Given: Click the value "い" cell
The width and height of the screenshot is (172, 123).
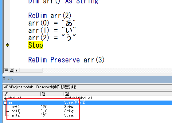Looking at the screenshot, I should [44, 111].
